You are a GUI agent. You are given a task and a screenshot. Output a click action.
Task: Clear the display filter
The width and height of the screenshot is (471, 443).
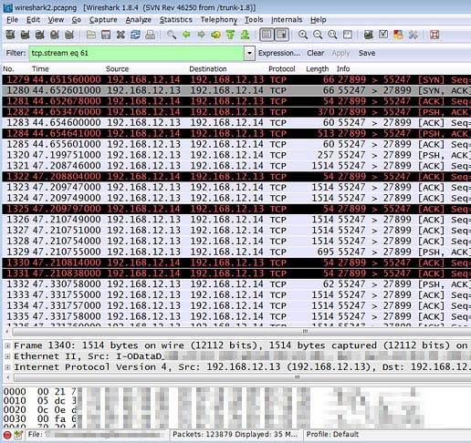(316, 53)
